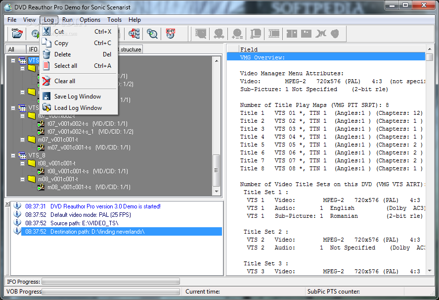Click the floppy icon for Save Log

46,96
